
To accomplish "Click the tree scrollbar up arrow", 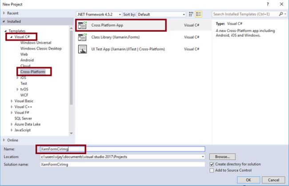I will [71, 28].
